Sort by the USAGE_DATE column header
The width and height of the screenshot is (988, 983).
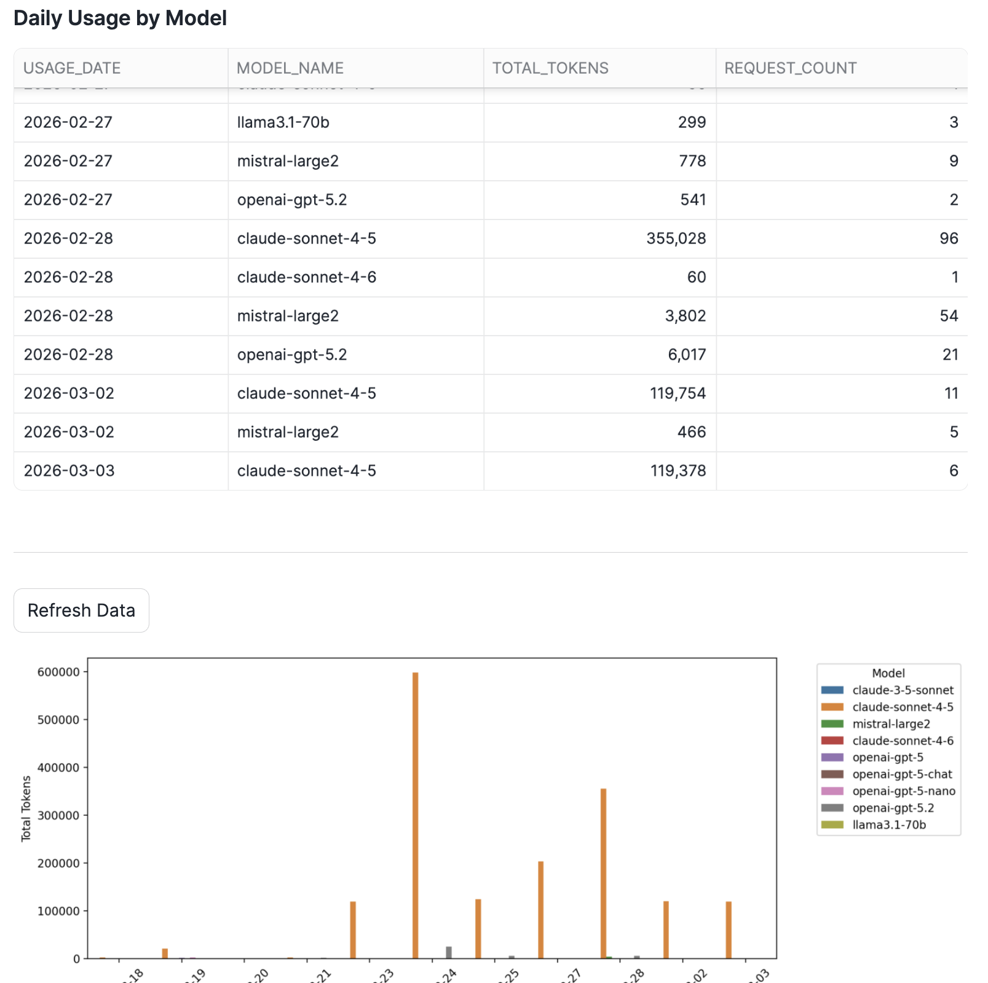(x=71, y=68)
